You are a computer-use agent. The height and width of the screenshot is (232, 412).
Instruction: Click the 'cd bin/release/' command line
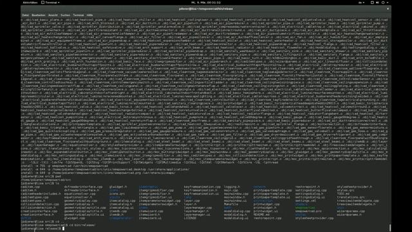tap(82, 225)
